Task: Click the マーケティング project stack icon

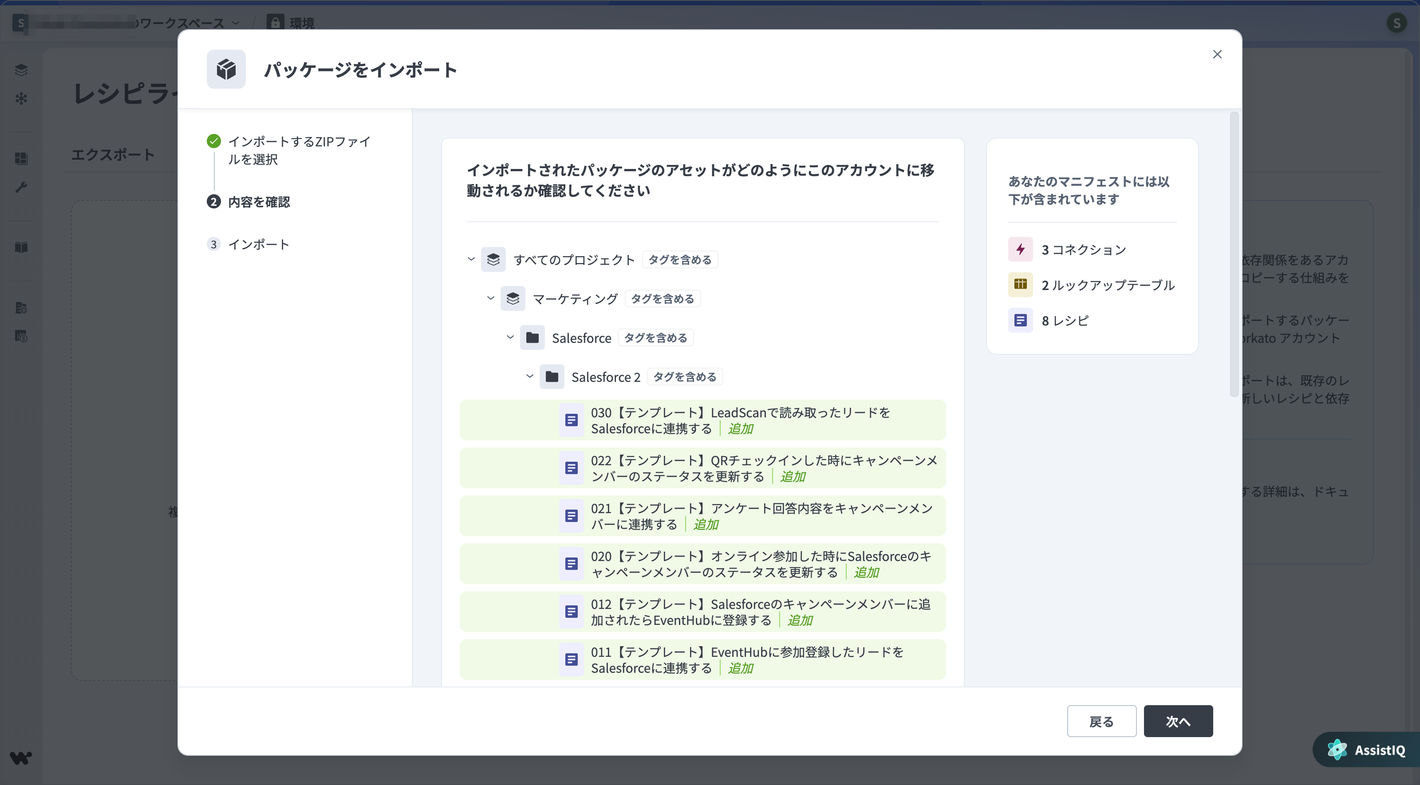Action: (513, 298)
